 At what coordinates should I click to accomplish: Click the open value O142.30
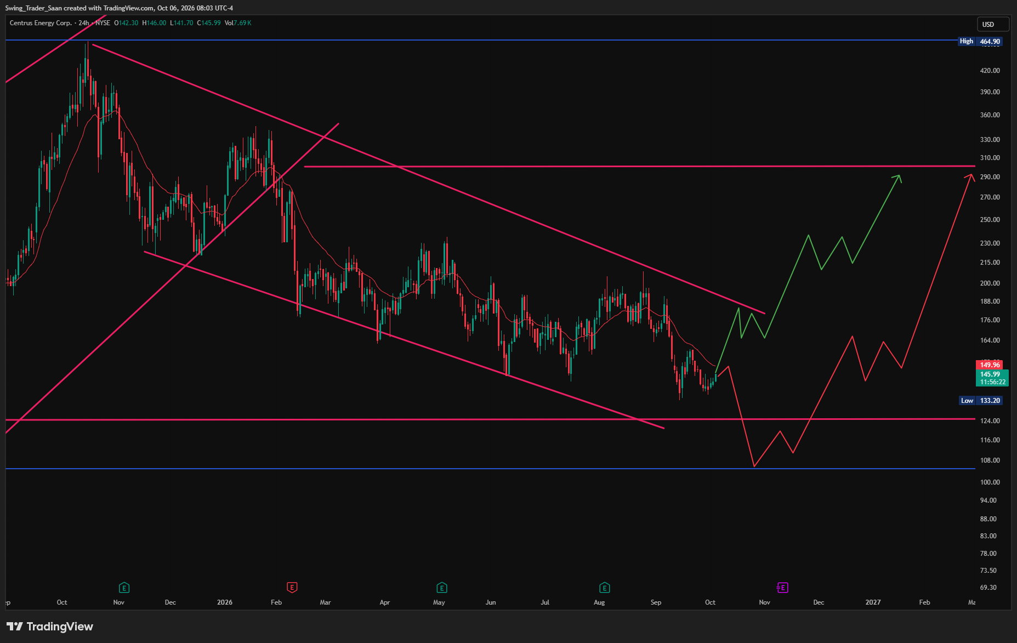[126, 23]
